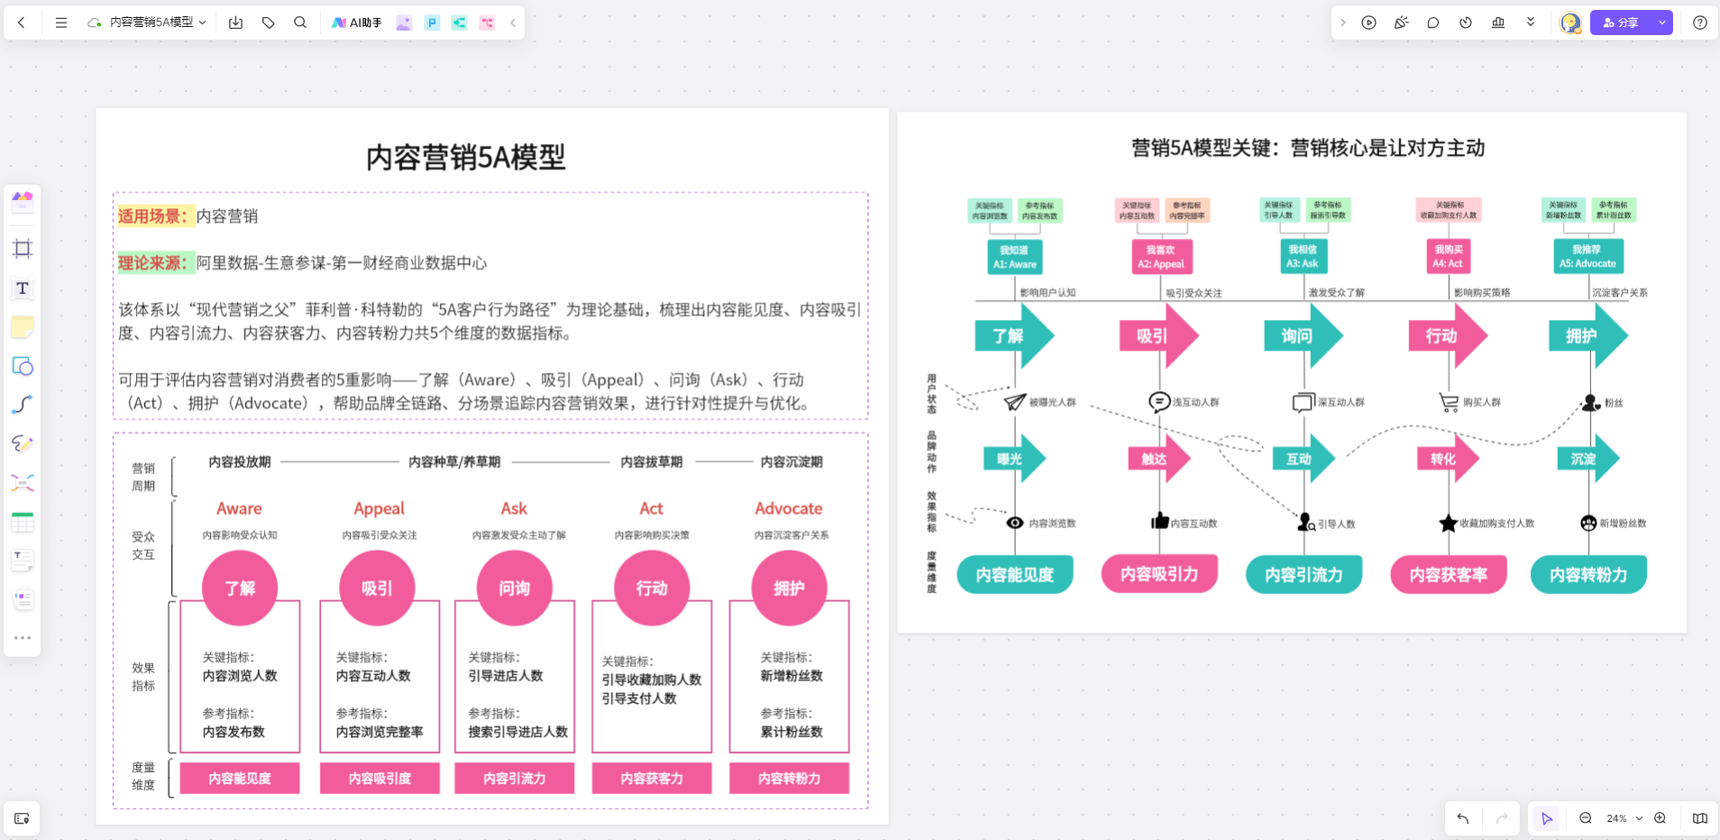
Task: Open the comments bubble icon
Action: [1433, 23]
